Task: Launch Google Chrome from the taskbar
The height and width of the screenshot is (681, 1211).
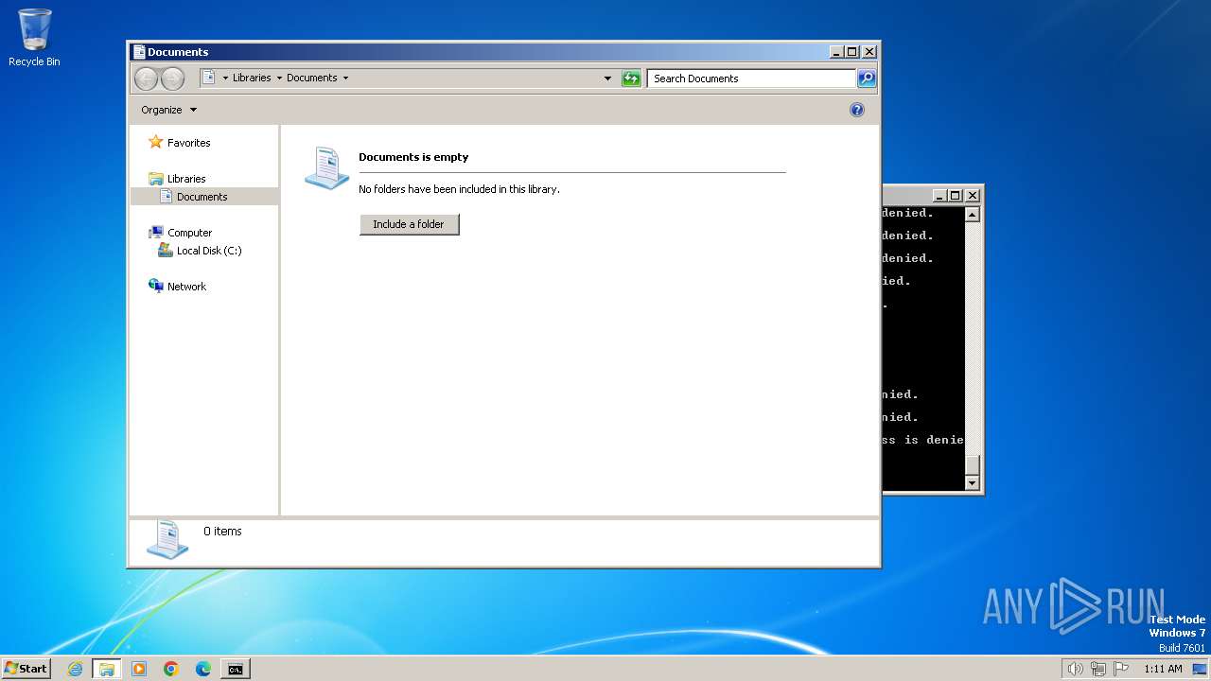Action: pos(171,669)
